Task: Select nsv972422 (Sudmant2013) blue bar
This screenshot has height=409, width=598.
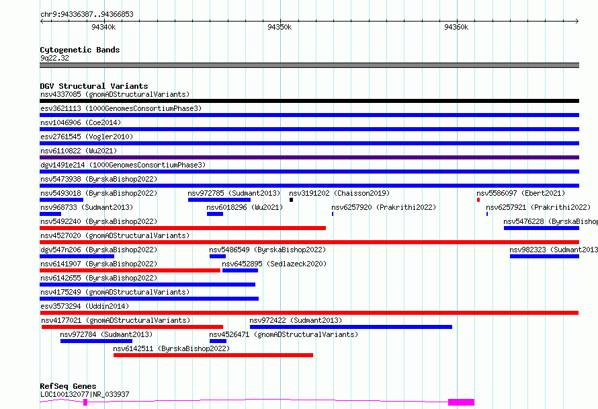Action: coord(351,327)
